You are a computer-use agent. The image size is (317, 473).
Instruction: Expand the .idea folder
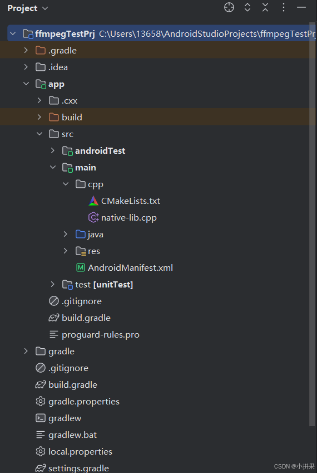coord(26,67)
